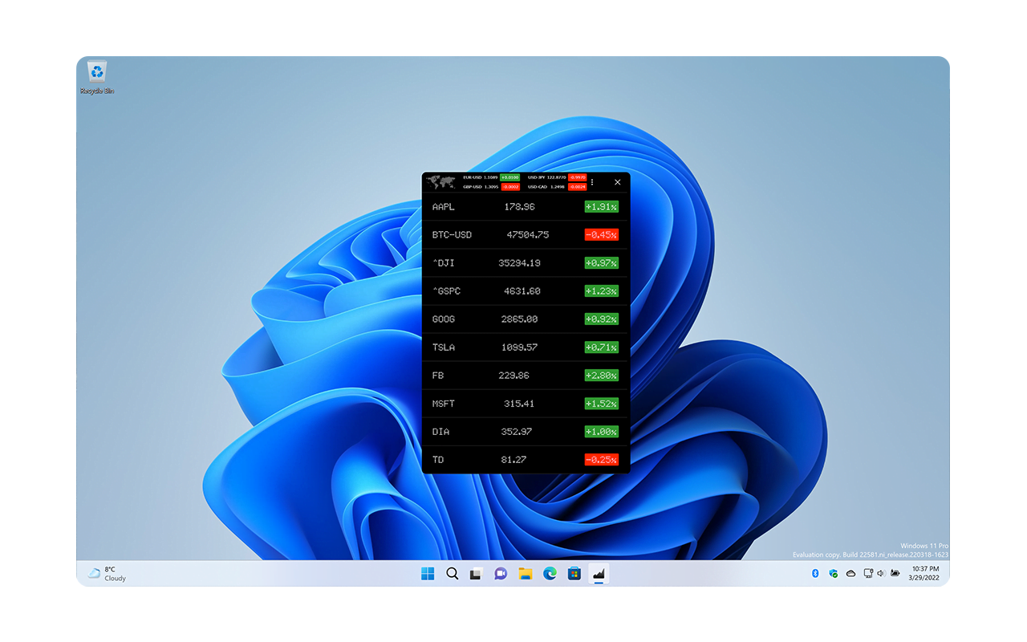Click the Bluetooth icon in the system tray

click(815, 573)
